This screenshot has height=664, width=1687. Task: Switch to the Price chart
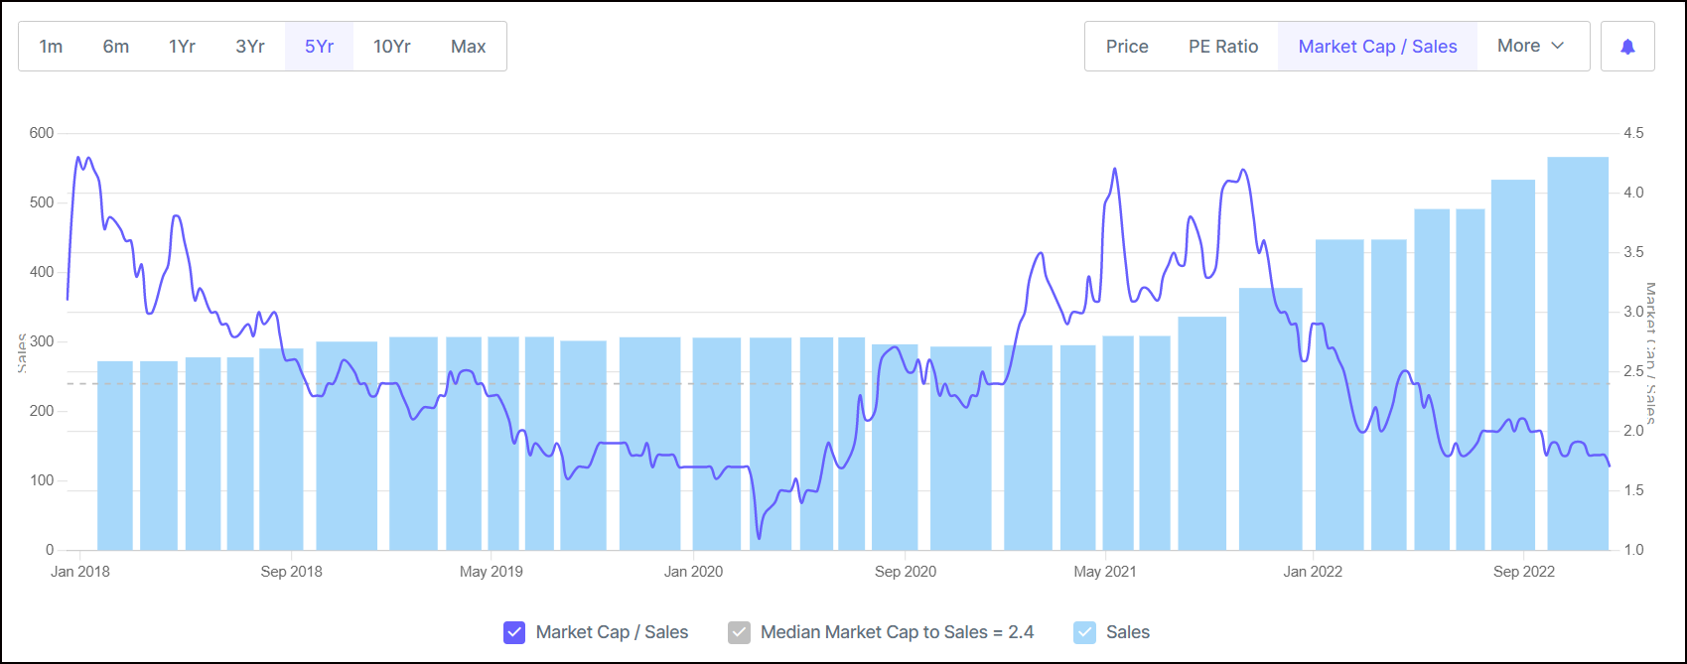point(1127,47)
